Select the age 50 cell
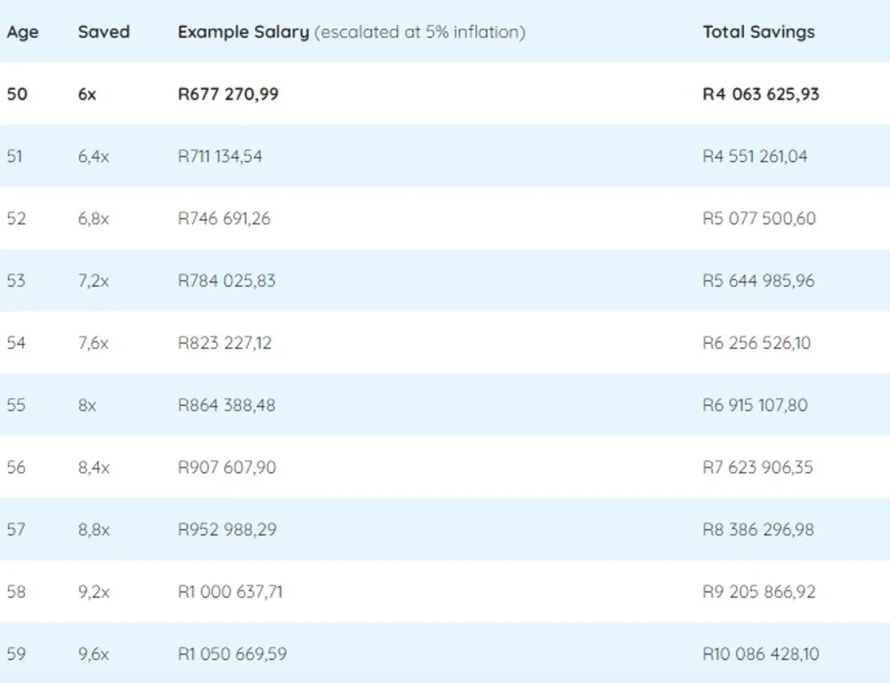The height and width of the screenshot is (683, 890). [17, 94]
